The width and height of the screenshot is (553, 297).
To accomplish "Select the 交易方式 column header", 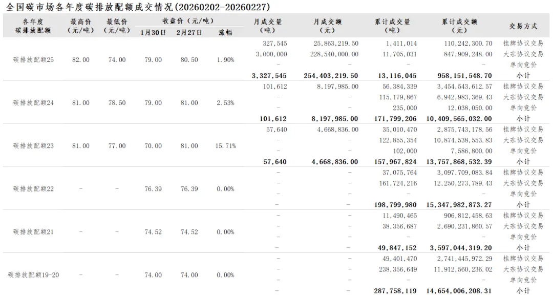I will point(523,26).
